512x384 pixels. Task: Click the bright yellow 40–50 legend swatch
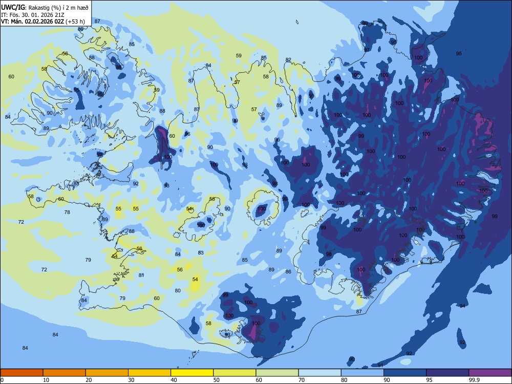[x=192, y=373]
